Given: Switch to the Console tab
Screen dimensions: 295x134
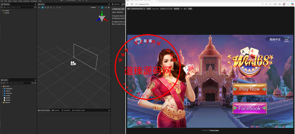Looking at the screenshot, I should pyautogui.click(x=56, y=110).
